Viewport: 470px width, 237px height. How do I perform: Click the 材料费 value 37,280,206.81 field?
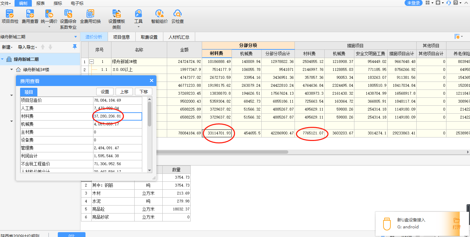[x=118, y=116]
